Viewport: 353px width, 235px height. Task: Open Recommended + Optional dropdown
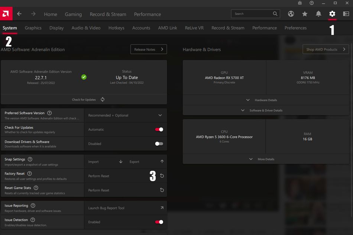coord(126,115)
